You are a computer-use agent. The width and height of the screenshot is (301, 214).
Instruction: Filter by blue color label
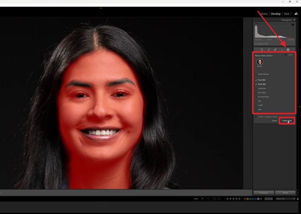point(253,199)
